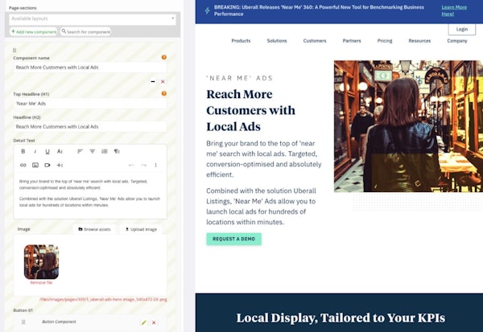Follow the Learn More Here link

click(454, 10)
